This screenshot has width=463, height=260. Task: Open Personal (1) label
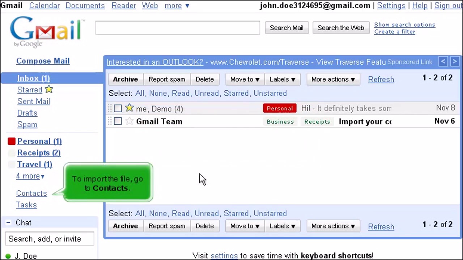click(39, 141)
